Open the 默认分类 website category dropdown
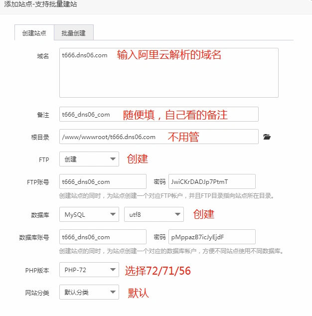Viewport: 312px width, 316px height. 89,292
